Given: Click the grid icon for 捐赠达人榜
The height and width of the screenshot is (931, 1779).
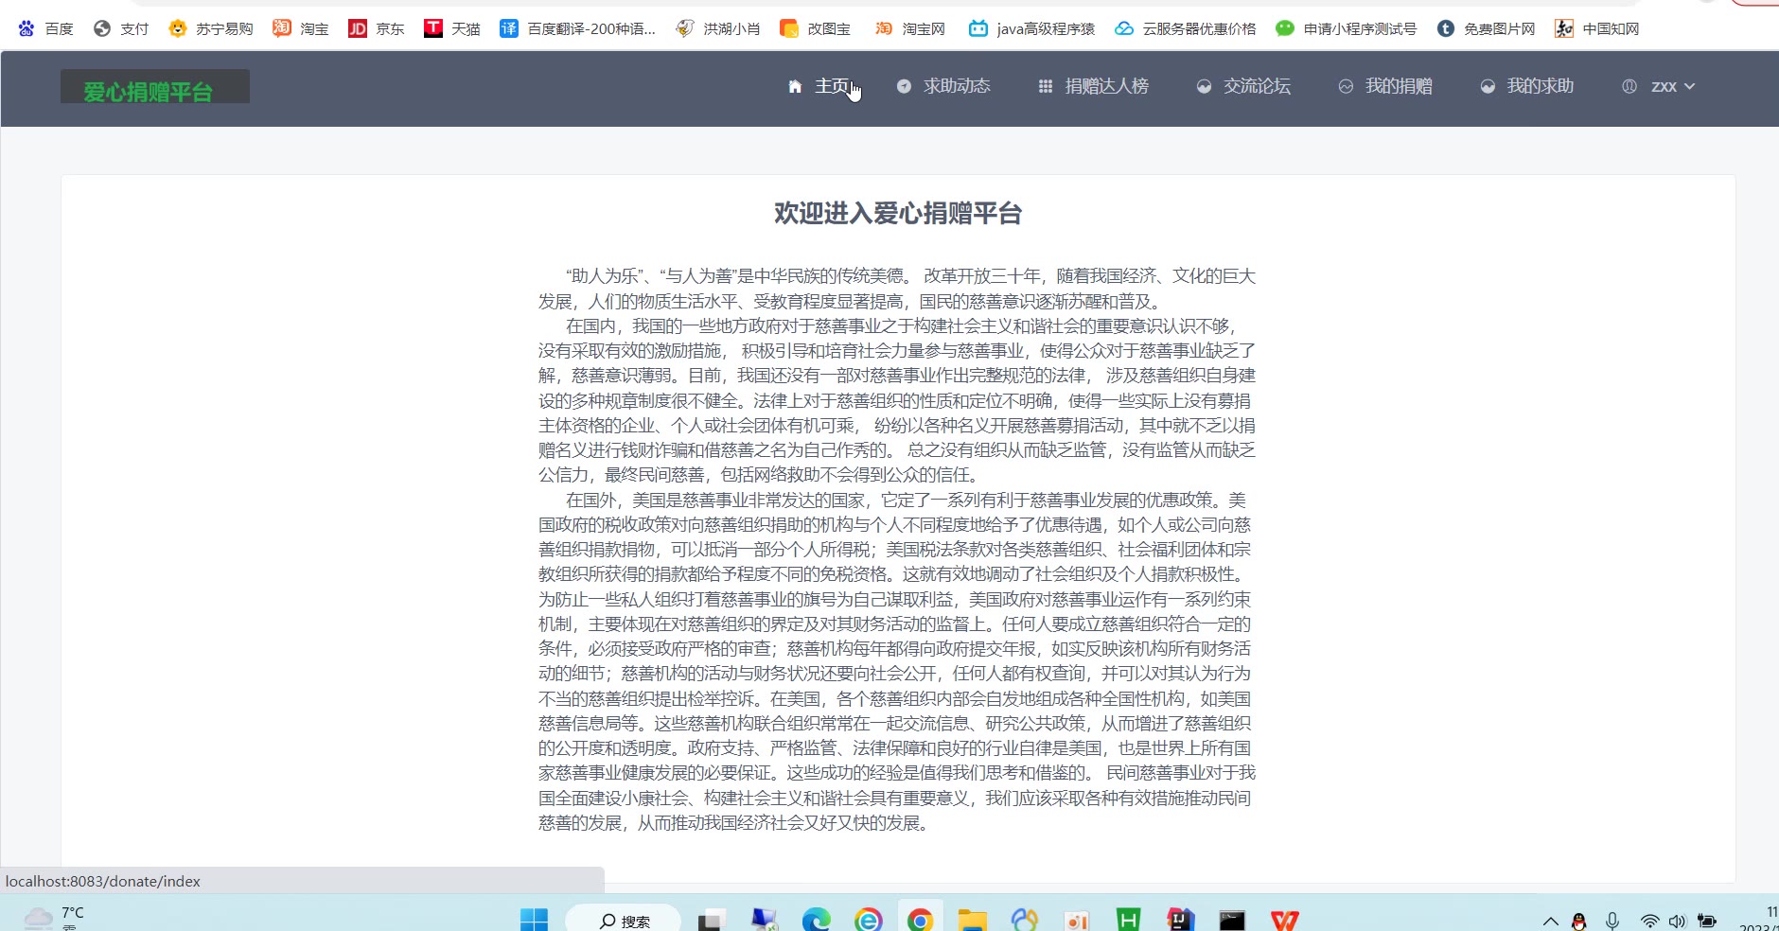Looking at the screenshot, I should (x=1046, y=86).
